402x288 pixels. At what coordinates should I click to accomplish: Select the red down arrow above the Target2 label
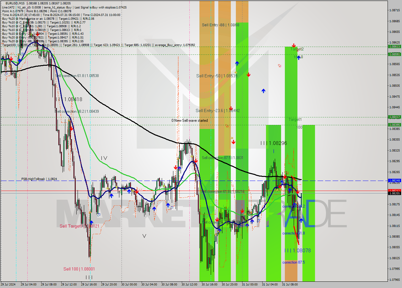coord(294,46)
